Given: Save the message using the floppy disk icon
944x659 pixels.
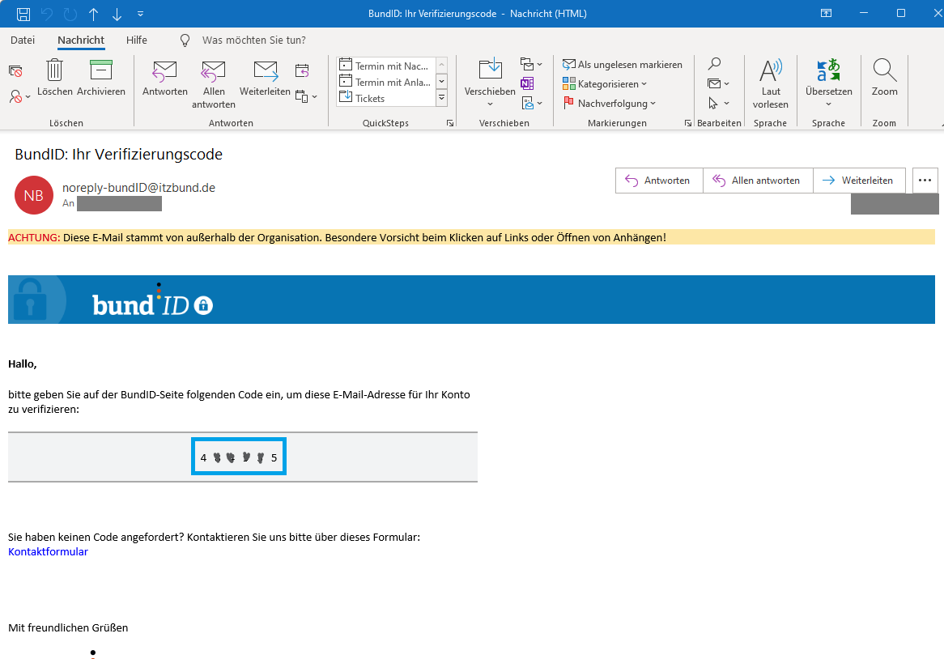Looking at the screenshot, I should (23, 14).
